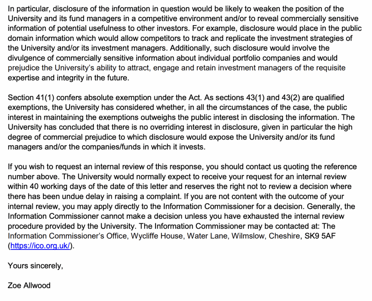Click "In particular" at the document start
Image resolution: width=372 pixels, height=301 pixels.
coord(25,9)
